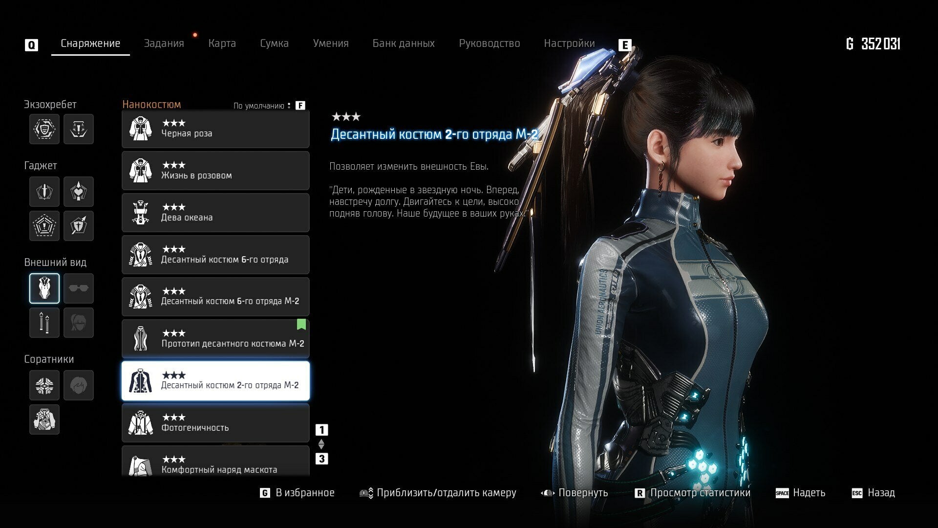
Task: Click the R key statistics icon
Action: tap(640, 493)
